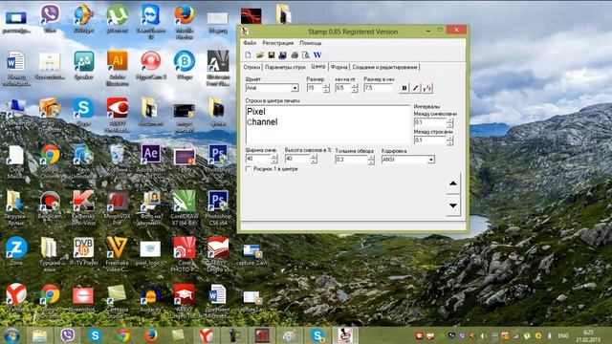612x344 pixels.
Task: Click the Yandex browser taskbar icon
Action: pyautogui.click(x=207, y=335)
